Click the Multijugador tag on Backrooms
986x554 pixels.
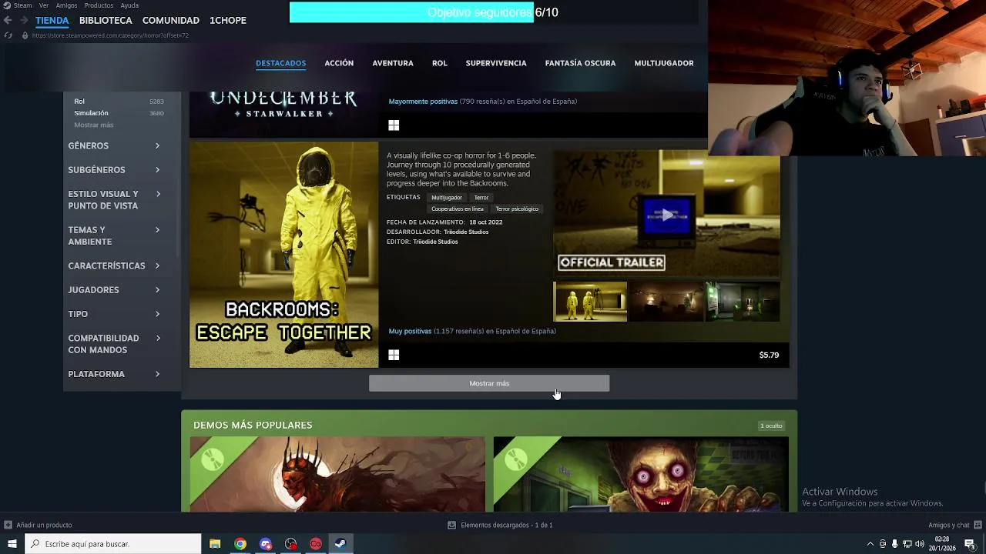pos(447,198)
